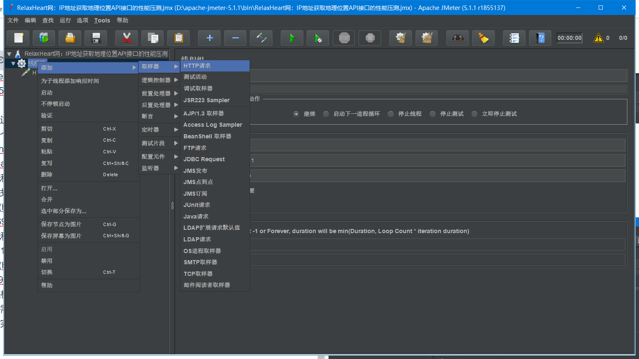
Task: Expand the 后置处理器 submenu
Action: [159, 105]
